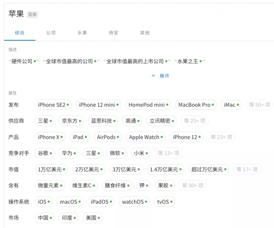Open the iPhone 12 product tag
This screenshot has height=228, width=274.
[x=186, y=137]
